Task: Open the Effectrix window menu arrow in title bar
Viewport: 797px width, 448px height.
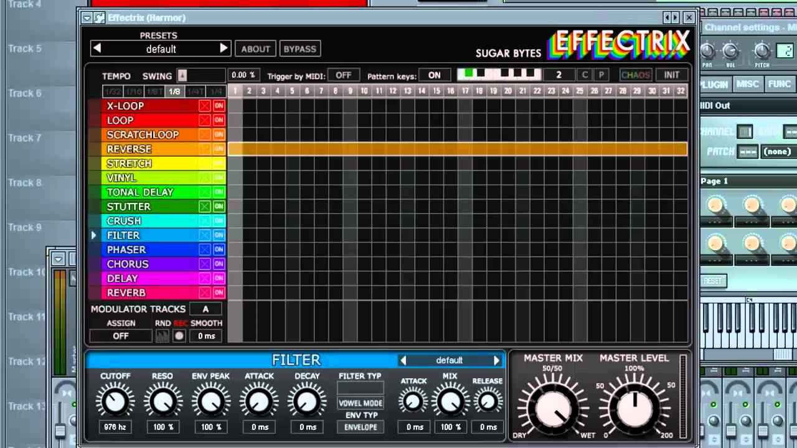Action: tap(87, 17)
